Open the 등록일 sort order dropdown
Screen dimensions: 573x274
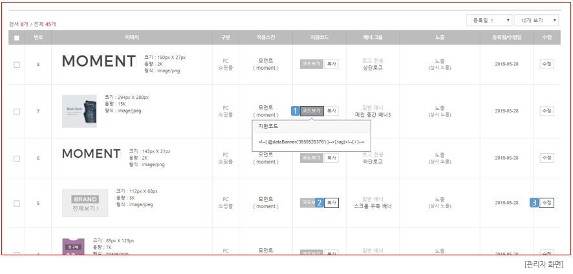(x=488, y=21)
